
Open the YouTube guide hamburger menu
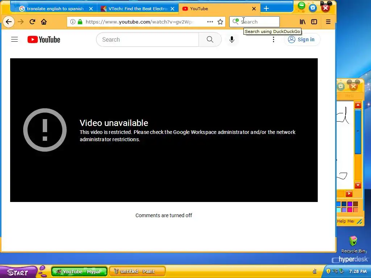point(14,39)
